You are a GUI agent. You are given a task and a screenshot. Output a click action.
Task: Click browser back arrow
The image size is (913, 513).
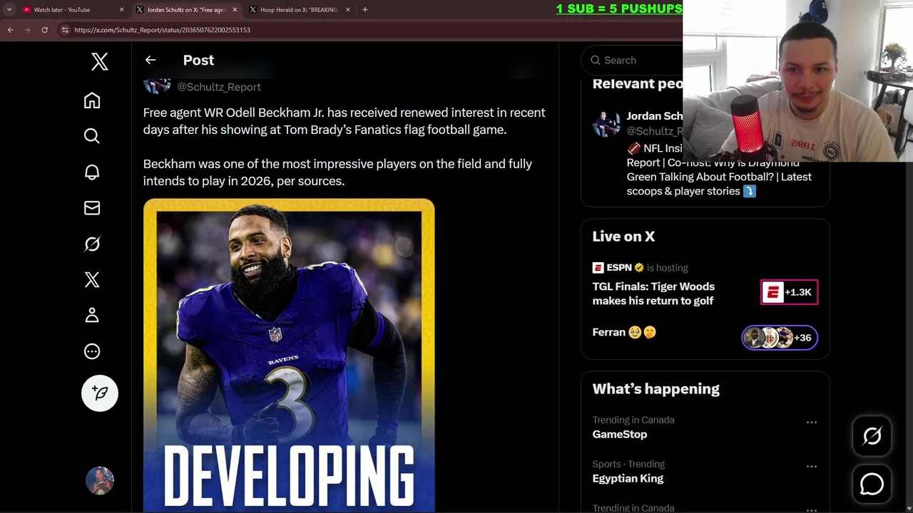point(10,30)
